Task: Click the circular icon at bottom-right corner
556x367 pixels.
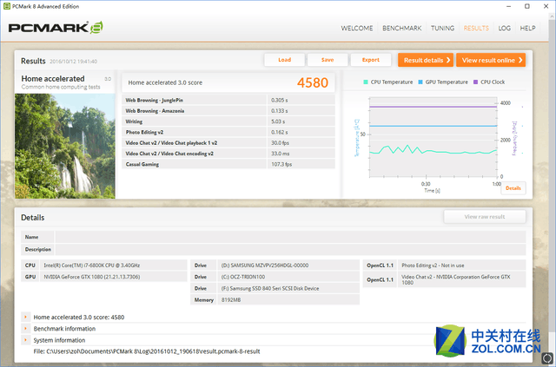Action: click(547, 357)
